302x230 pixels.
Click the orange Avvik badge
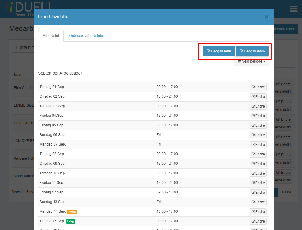pyautogui.click(x=72, y=212)
